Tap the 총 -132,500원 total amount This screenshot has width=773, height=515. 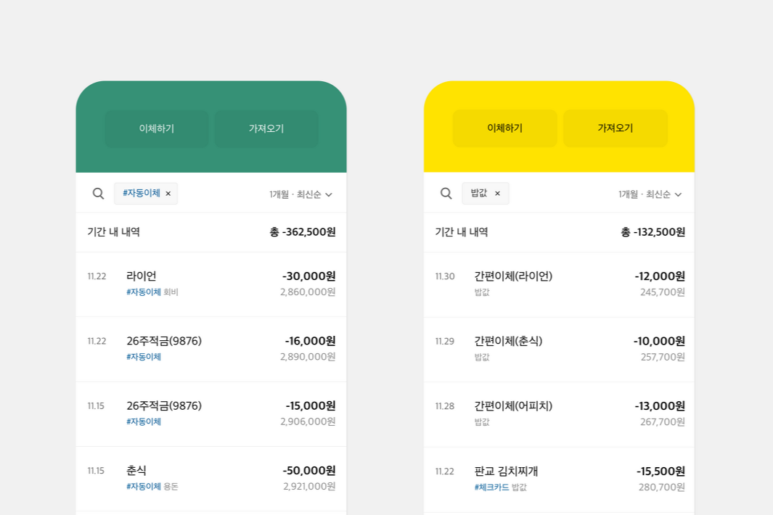coord(653,231)
